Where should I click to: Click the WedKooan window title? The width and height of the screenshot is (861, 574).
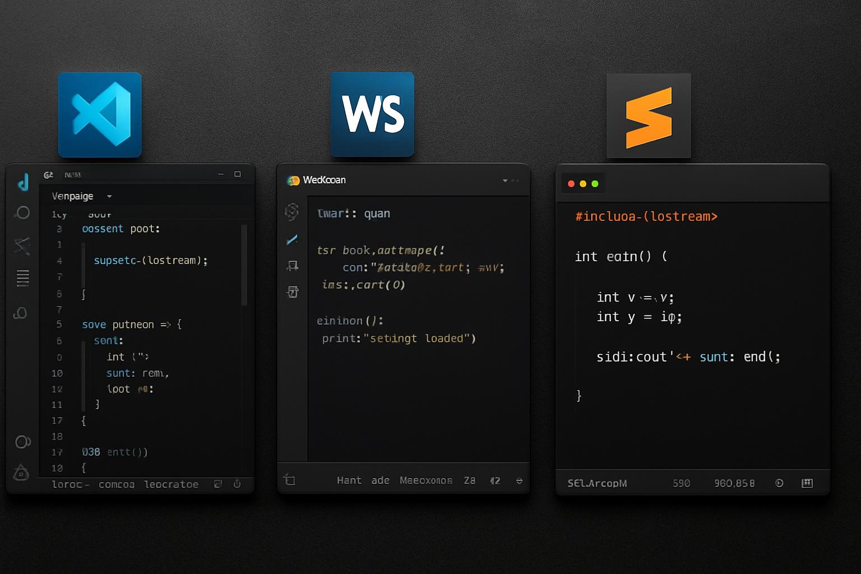point(324,180)
